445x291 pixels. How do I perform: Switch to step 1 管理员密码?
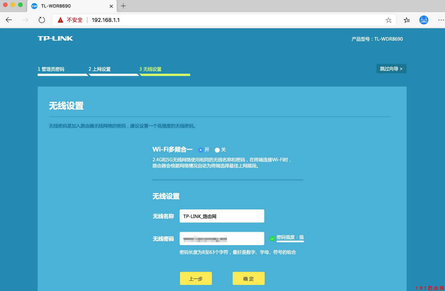pos(51,68)
